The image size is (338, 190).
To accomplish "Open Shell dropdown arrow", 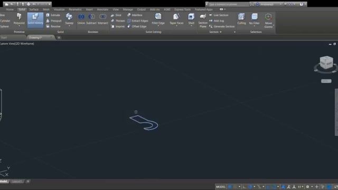I will [x=191, y=26].
